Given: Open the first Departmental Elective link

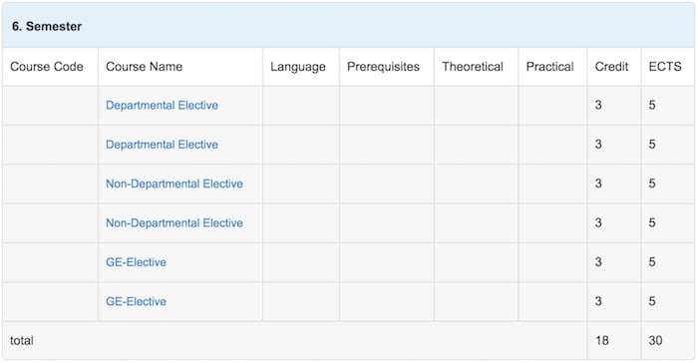Looking at the screenshot, I should click(162, 105).
